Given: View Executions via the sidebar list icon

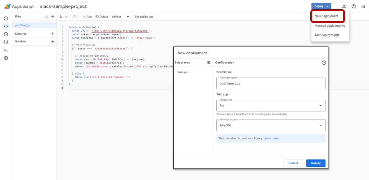Looking at the screenshot, I should click(x=6, y=50).
